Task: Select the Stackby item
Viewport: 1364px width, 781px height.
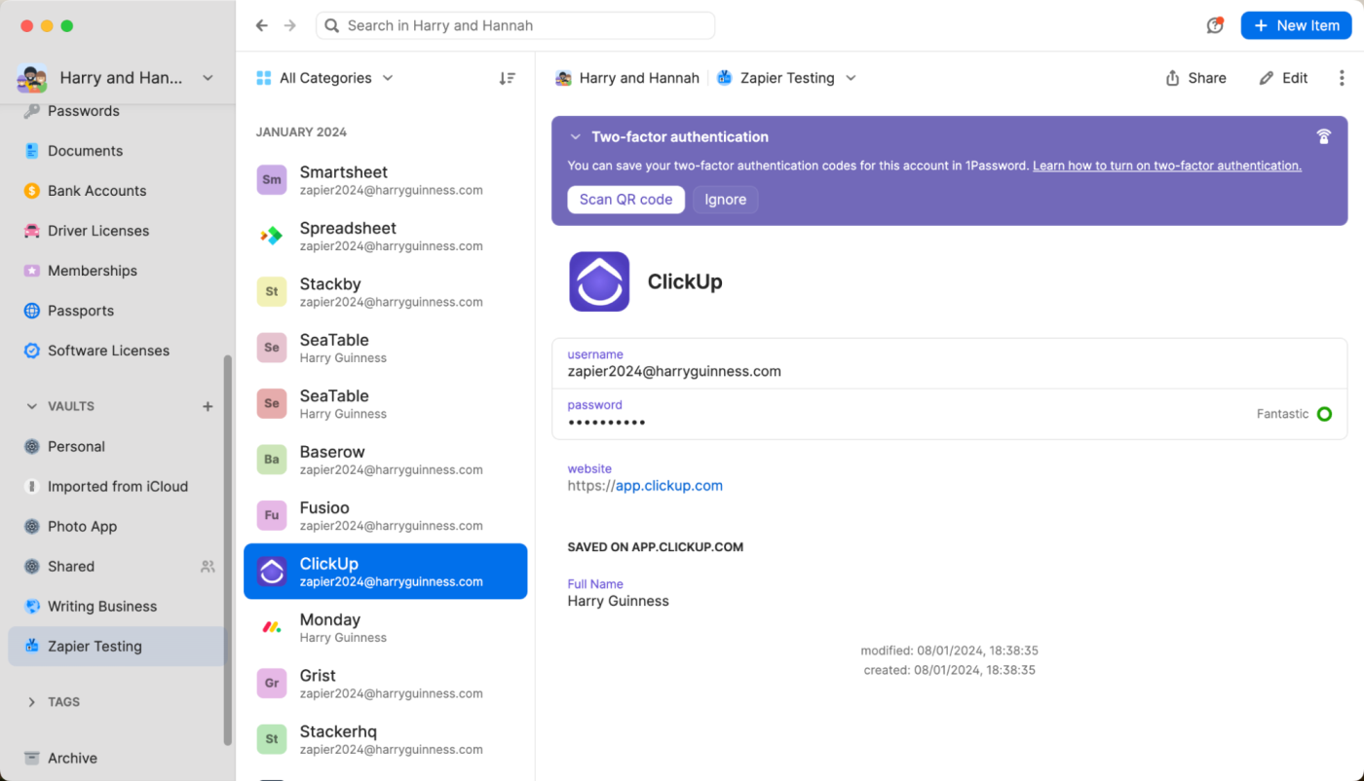Action: [x=386, y=292]
